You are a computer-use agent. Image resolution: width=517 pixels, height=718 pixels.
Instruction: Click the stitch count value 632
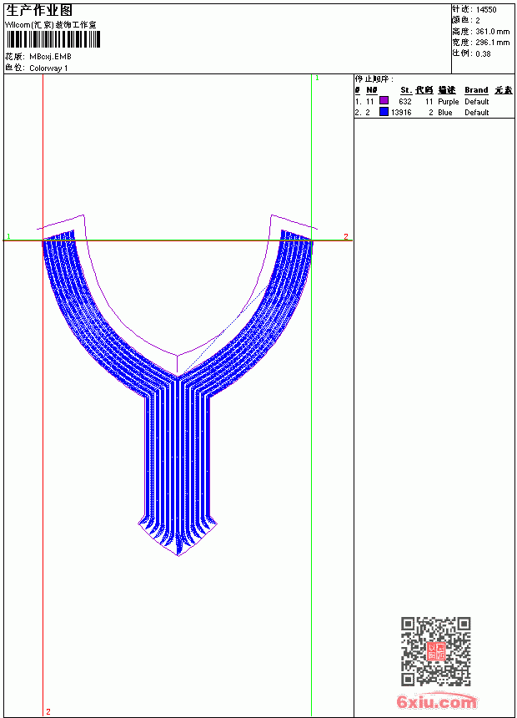click(405, 101)
